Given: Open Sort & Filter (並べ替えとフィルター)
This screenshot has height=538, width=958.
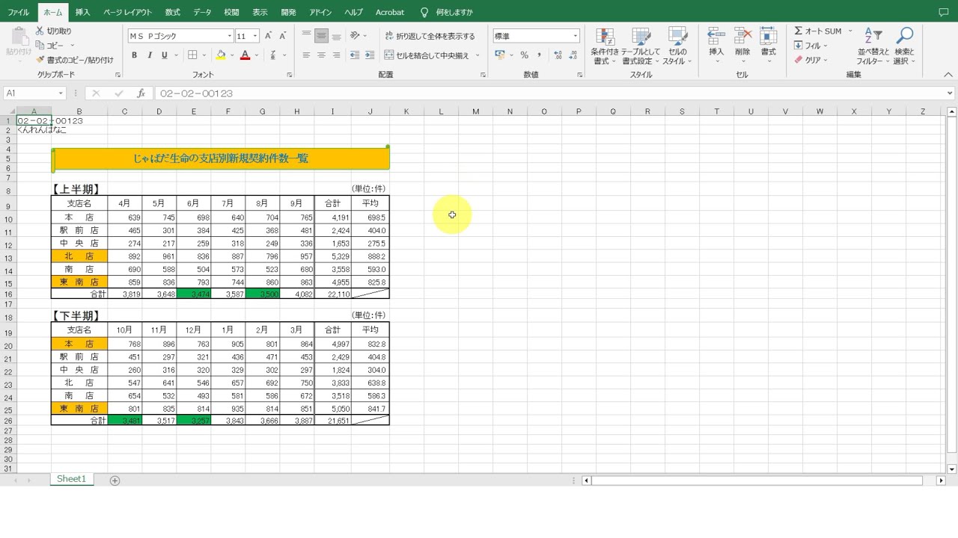Looking at the screenshot, I should [873, 46].
